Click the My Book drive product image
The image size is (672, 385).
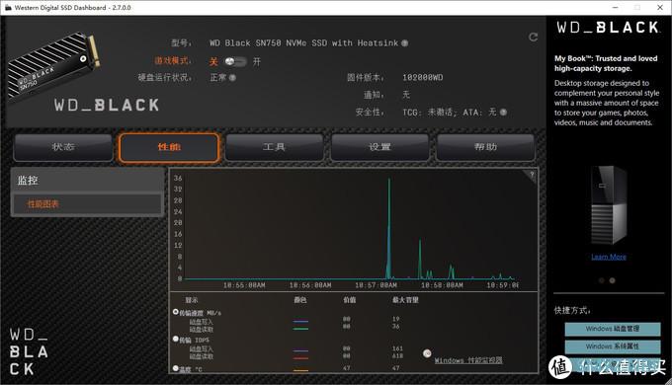(x=609, y=204)
